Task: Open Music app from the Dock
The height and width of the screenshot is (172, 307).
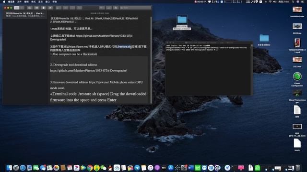Action: pyautogui.click(x=150, y=168)
